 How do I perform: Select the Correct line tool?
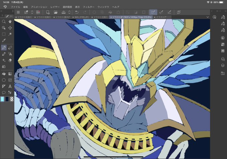[10, 93]
